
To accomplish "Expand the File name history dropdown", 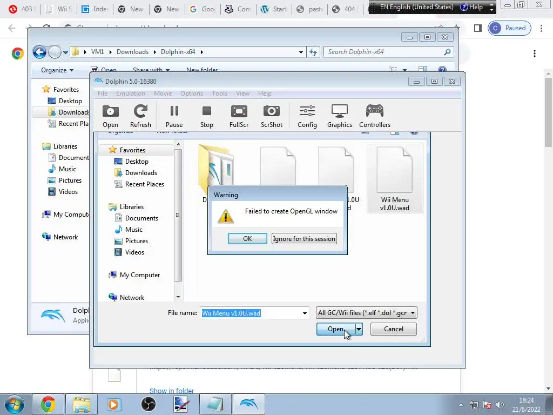I will [x=305, y=313].
